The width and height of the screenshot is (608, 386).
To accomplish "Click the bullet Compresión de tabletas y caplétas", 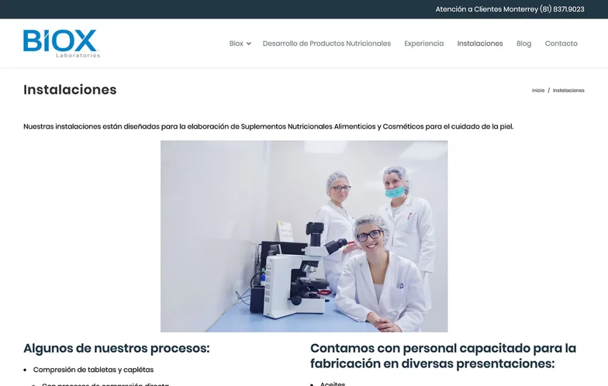I will (x=93, y=369).
